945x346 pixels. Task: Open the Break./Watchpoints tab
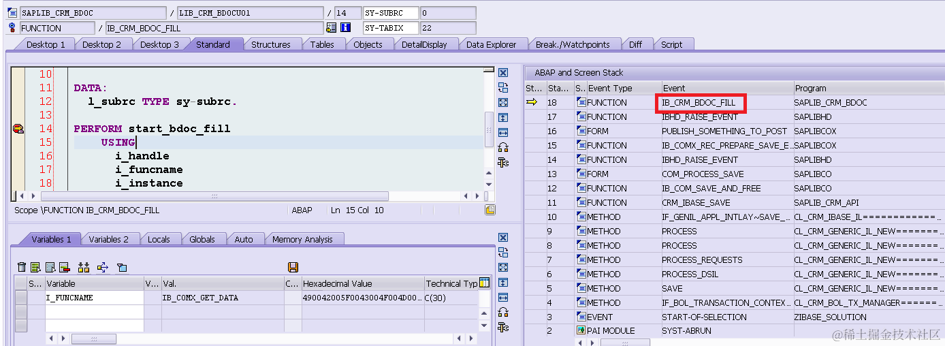[573, 44]
